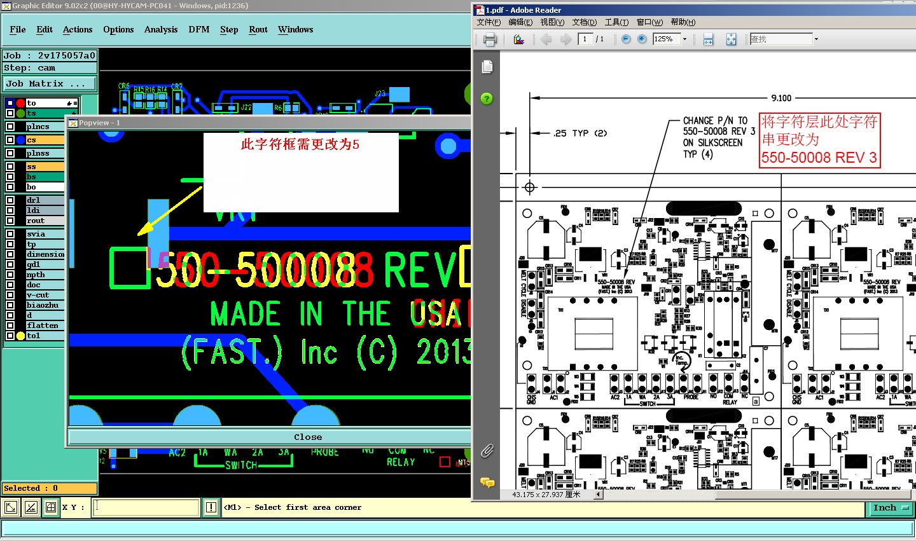Open the DFM menu

(199, 29)
